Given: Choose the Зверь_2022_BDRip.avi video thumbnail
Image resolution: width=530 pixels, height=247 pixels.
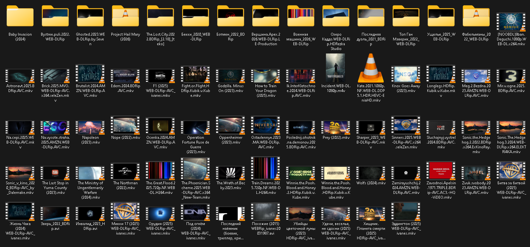Looking at the screenshot, I should (55, 214).
